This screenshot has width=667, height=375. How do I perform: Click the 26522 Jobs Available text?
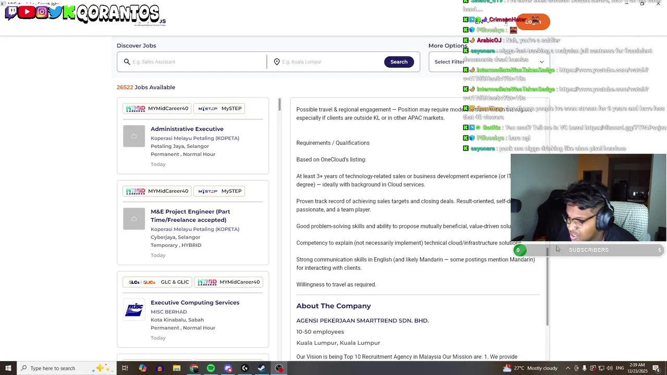[146, 87]
